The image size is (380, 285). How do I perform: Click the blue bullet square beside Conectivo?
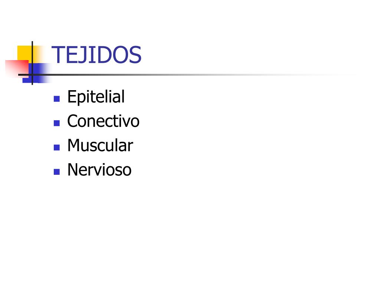pos(57,123)
